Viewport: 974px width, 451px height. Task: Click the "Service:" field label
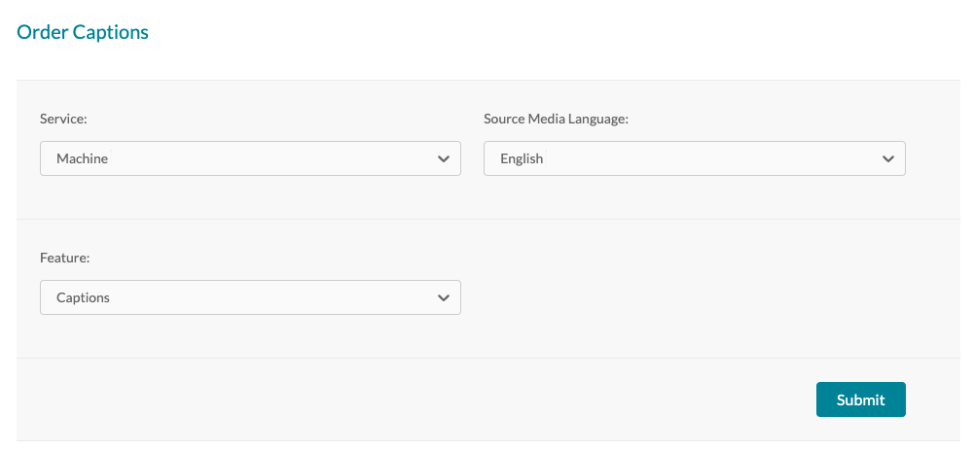pyautogui.click(x=63, y=119)
